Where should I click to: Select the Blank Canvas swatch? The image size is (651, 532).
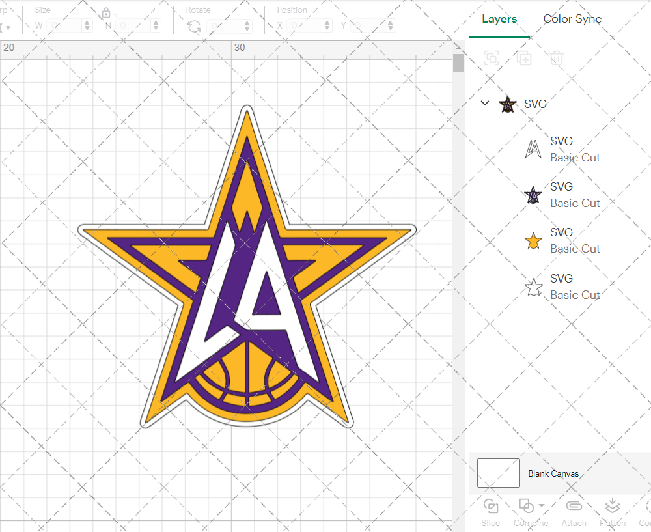coord(498,473)
